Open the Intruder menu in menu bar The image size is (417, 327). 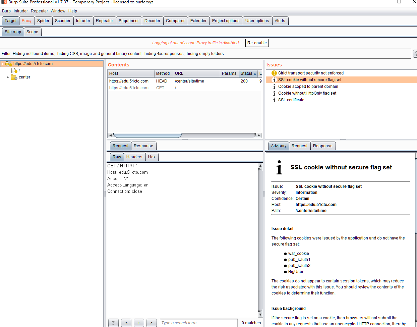click(x=21, y=11)
